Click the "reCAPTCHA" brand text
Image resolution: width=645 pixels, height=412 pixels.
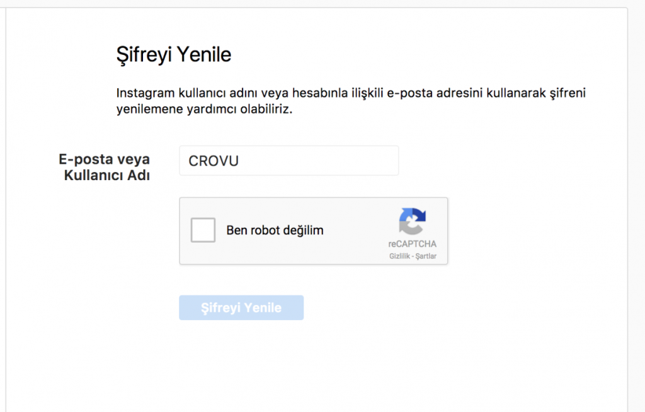pos(412,244)
